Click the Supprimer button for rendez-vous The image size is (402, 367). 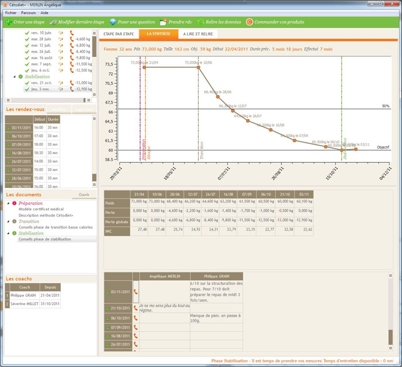click(84, 110)
